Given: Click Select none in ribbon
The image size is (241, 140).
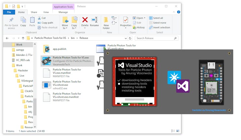Looking at the screenshot, I should [x=158, y=23].
